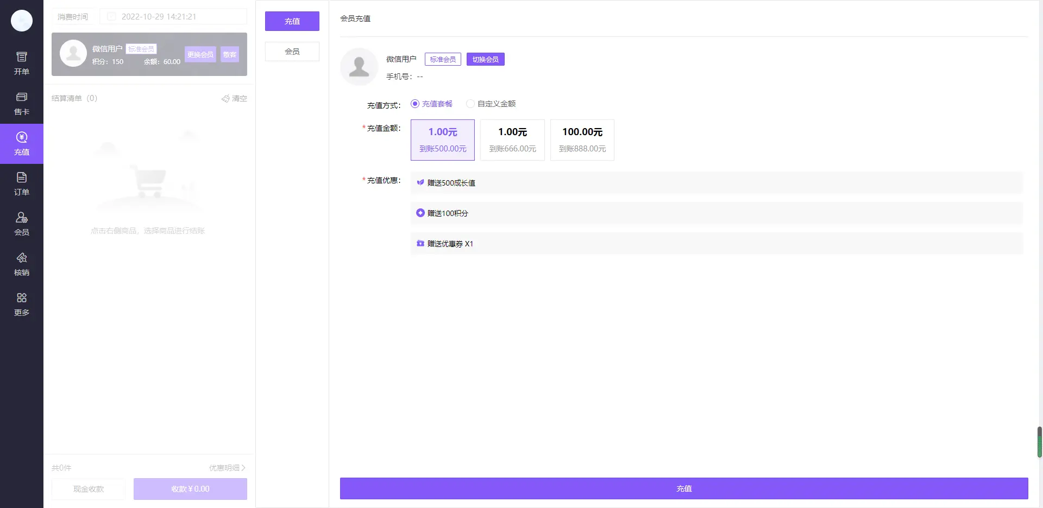Click the wide purple 充值 submit button
Image resolution: width=1043 pixels, height=508 pixels.
pos(684,488)
